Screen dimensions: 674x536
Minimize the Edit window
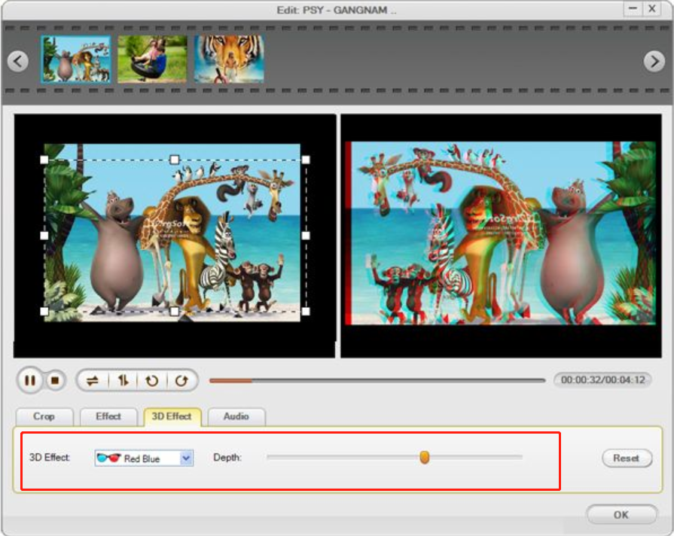pos(633,8)
